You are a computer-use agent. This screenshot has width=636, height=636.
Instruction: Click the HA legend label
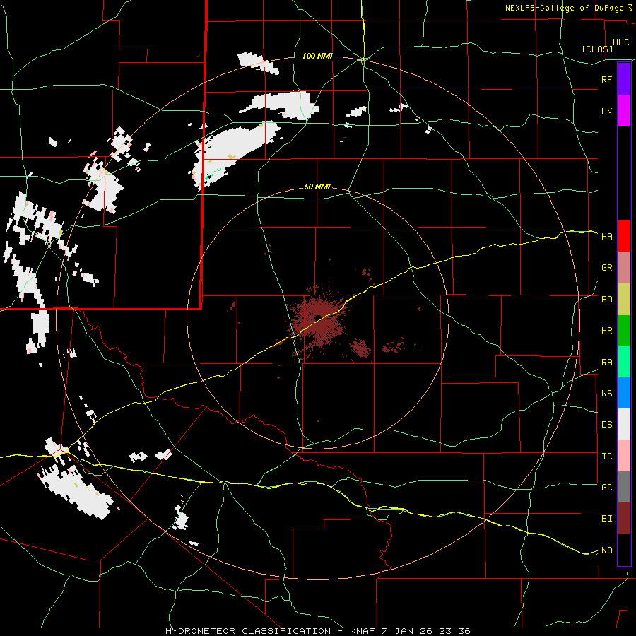[606, 237]
